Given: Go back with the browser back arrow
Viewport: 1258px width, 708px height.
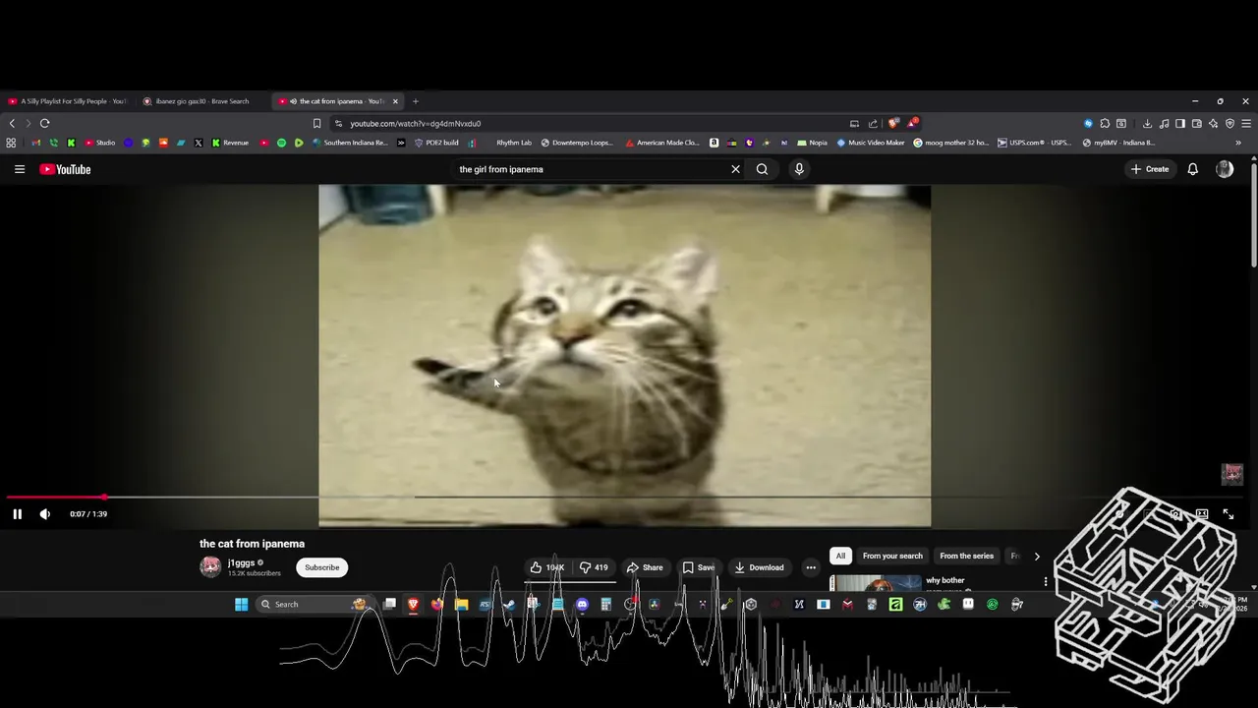Looking at the screenshot, I should (12, 123).
